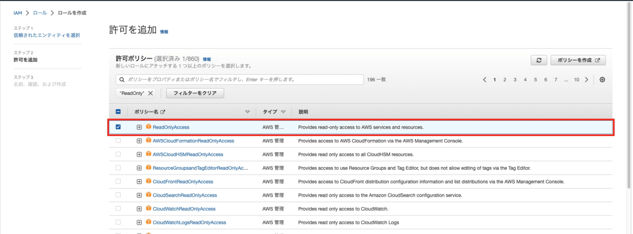Jump to page 3 of the policies
The width and height of the screenshot is (633, 234).
tap(515, 80)
